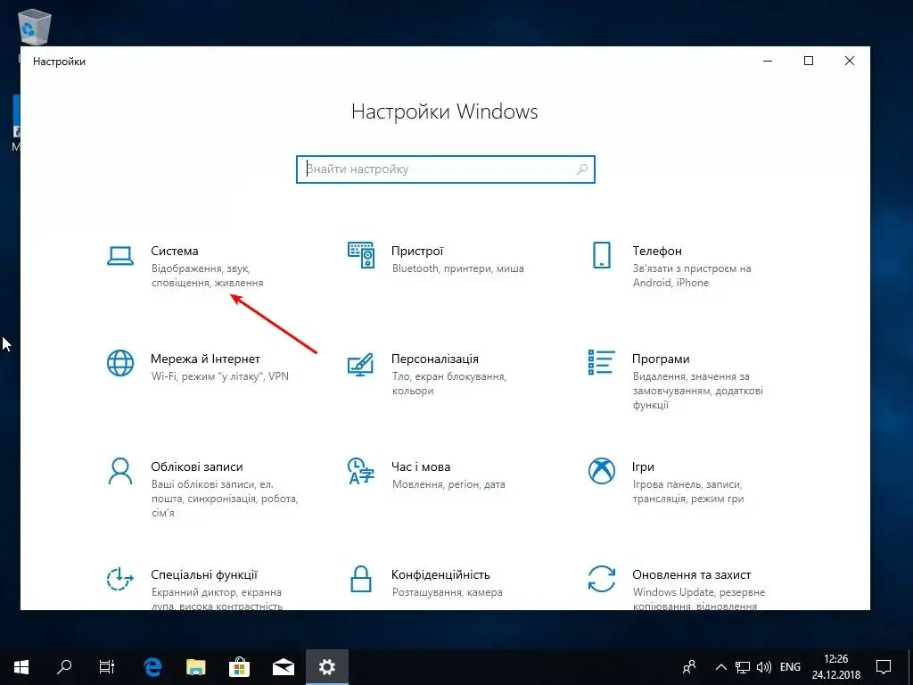Screen dimensions: 913x685
Task: Select the Ігри settings title
Action: tap(644, 466)
